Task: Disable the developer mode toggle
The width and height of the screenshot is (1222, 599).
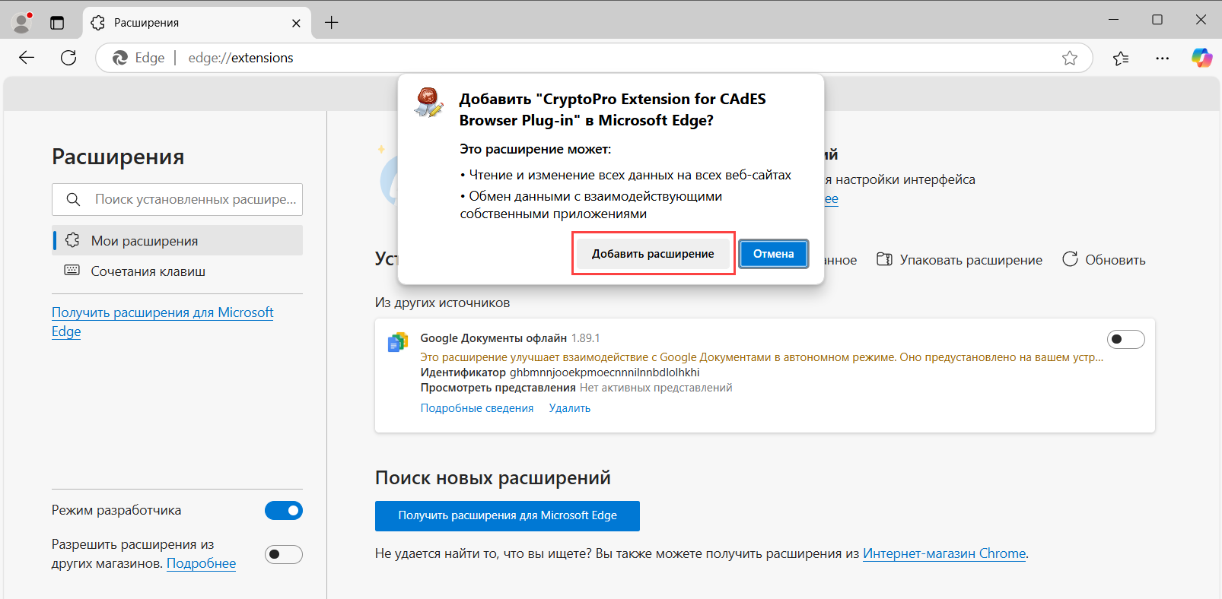Action: (284, 511)
